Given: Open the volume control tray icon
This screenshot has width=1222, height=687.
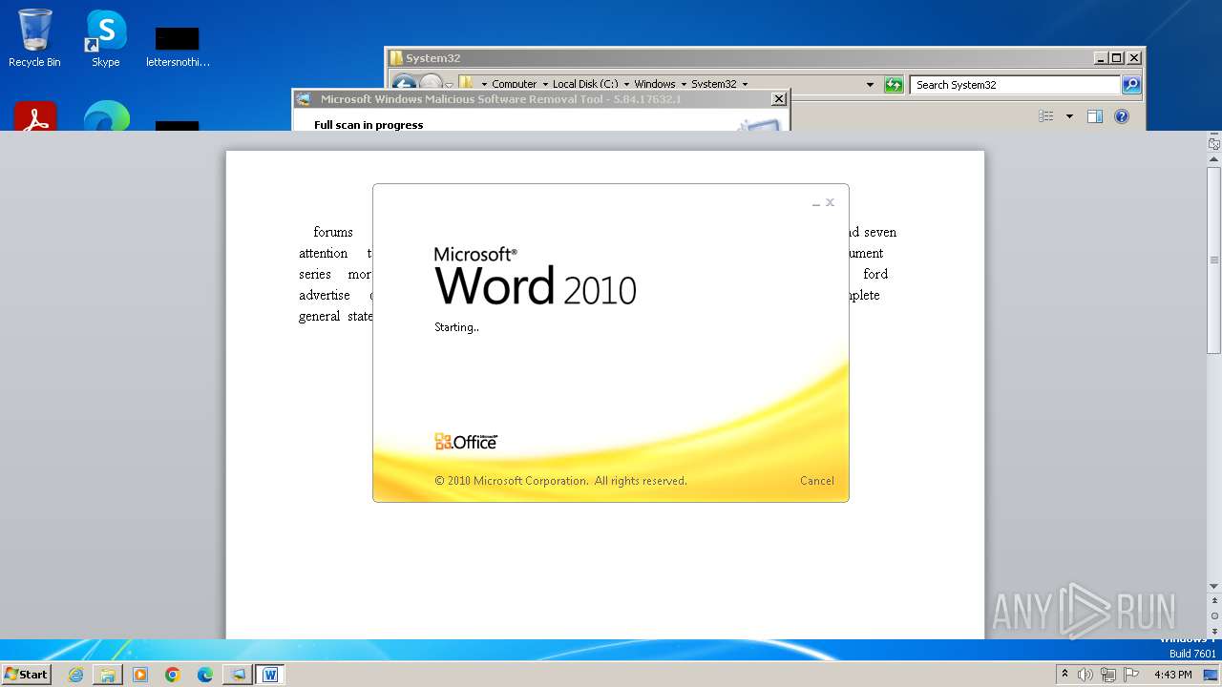Looking at the screenshot, I should [x=1085, y=675].
